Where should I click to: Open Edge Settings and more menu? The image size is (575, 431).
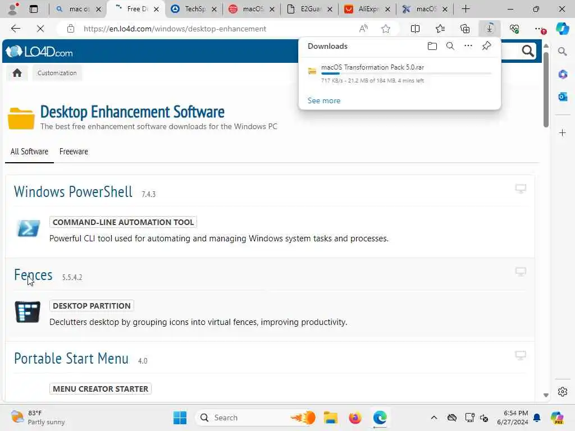pos(540,29)
